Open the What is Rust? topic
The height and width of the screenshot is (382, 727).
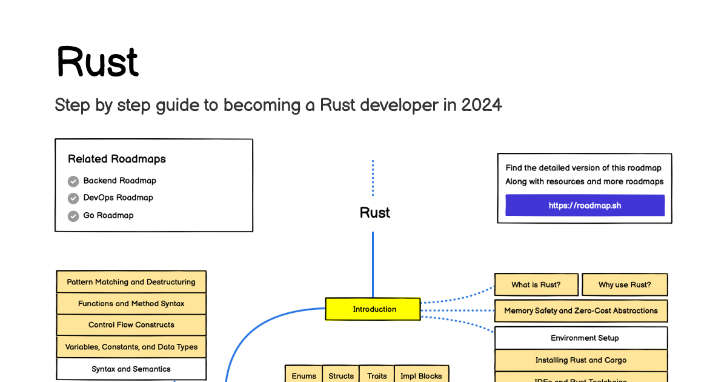click(x=536, y=284)
